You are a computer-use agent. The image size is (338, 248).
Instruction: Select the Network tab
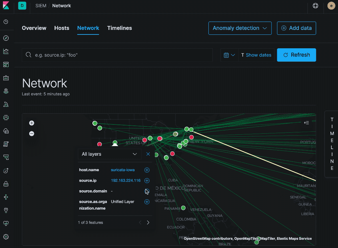coord(88,28)
